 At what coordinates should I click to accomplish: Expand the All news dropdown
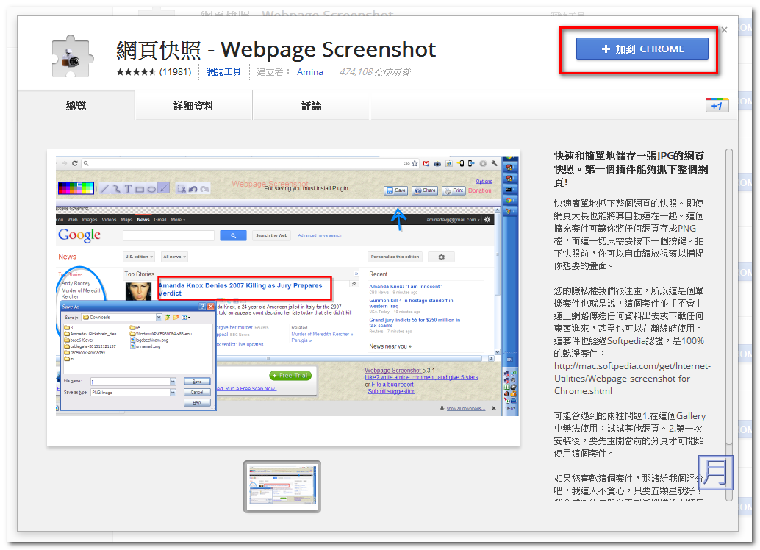(175, 257)
